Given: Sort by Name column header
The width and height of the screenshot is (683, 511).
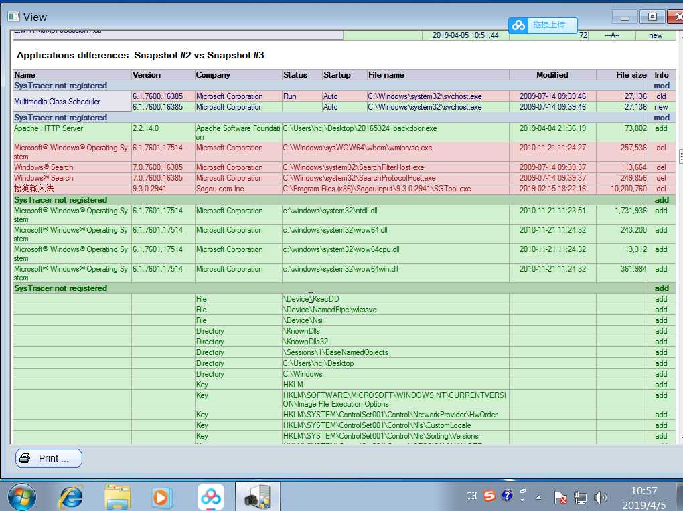Looking at the screenshot, I should coord(72,75).
